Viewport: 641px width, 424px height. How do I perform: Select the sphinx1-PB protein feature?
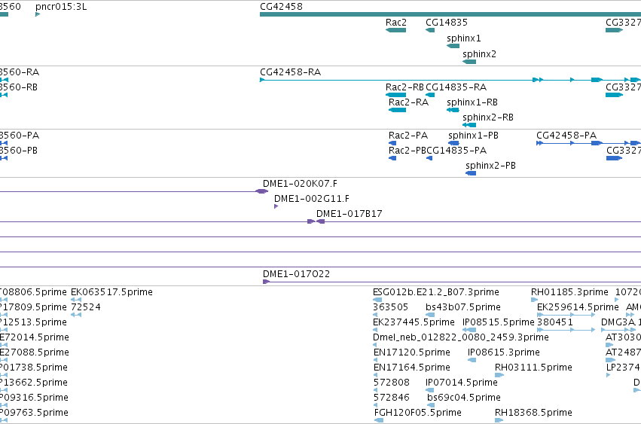pos(453,143)
